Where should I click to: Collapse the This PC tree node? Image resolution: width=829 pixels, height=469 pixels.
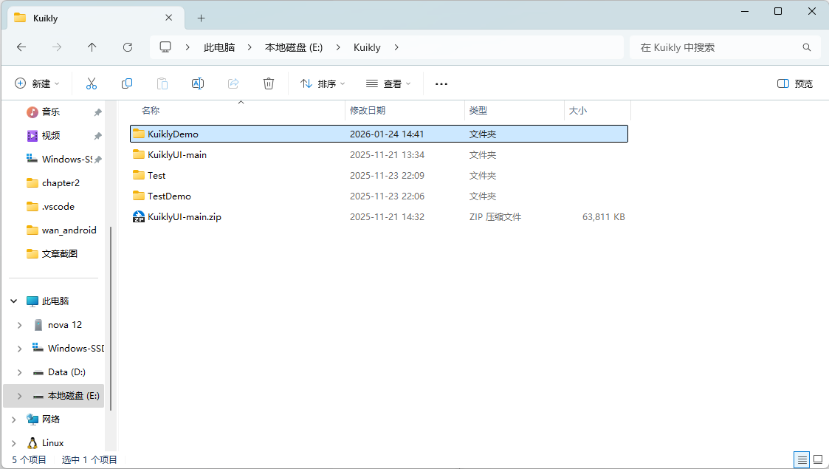(14, 301)
